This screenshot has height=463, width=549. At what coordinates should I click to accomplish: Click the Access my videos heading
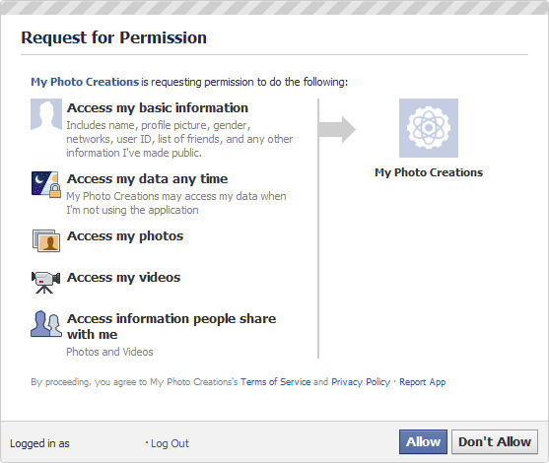click(x=123, y=278)
